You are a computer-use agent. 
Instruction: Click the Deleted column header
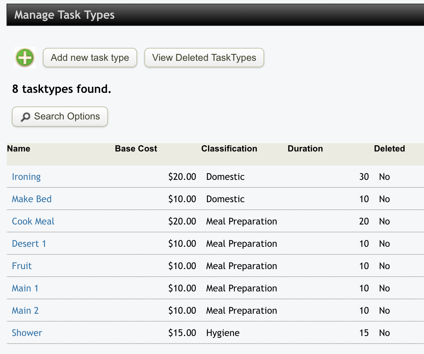pyautogui.click(x=389, y=149)
